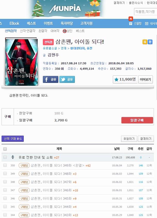Click 구매됨 badge for episode 349화
This screenshot has height=218, width=157.
[24, 166]
